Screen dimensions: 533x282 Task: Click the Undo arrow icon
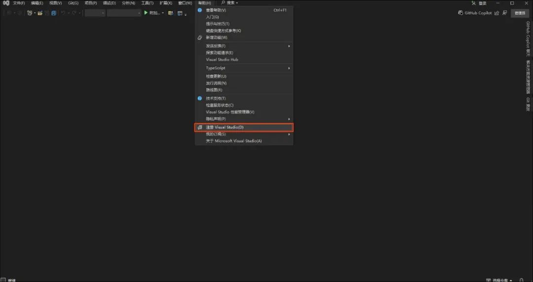pos(63,13)
